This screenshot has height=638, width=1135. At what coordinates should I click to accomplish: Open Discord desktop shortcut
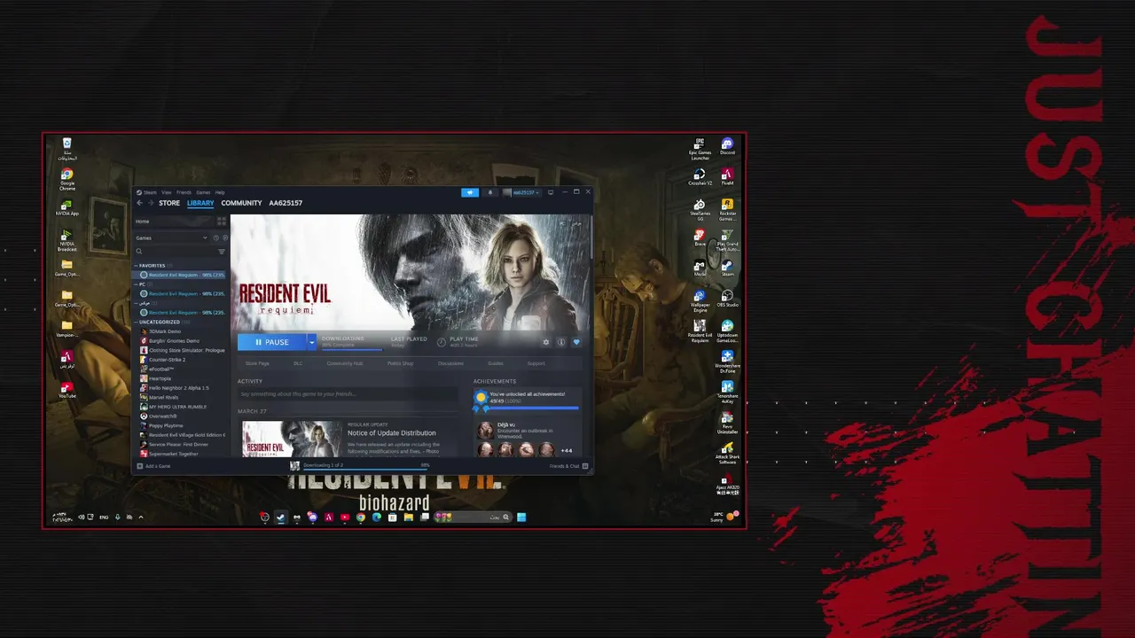coord(727,147)
